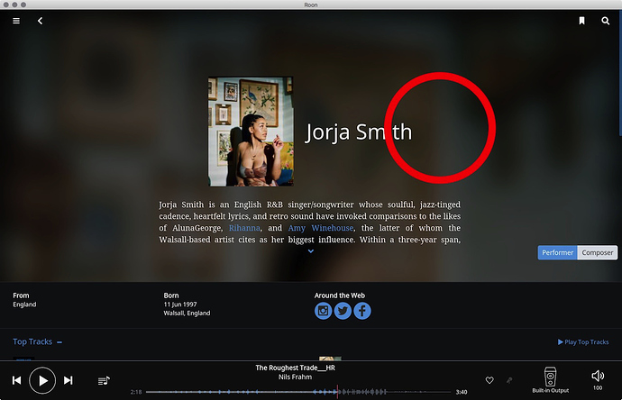The width and height of the screenshot is (622, 400).
Task: Go back with the left arrow
Action: coord(40,21)
